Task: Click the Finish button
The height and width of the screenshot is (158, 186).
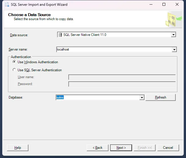Action: [144, 148]
